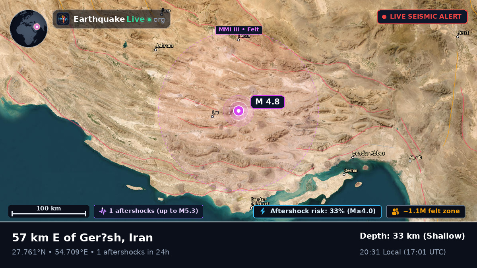Click the EarthquakeLive compass logo icon
Screen dimensions: 477x268
click(x=63, y=19)
